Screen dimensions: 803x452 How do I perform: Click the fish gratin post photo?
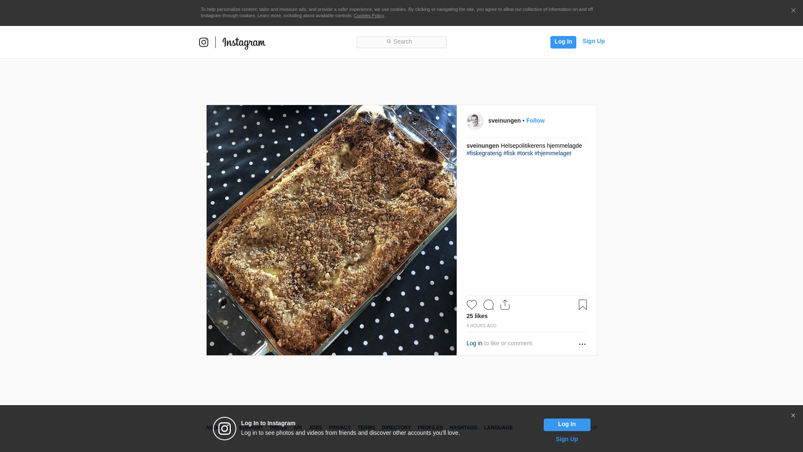331,230
